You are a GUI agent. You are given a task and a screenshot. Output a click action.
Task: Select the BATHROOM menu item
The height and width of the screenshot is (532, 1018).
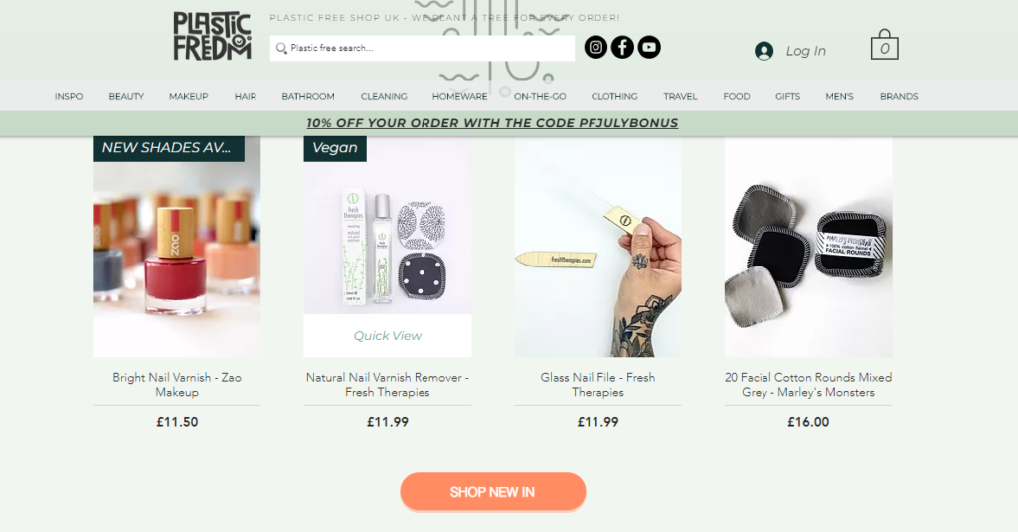308,96
